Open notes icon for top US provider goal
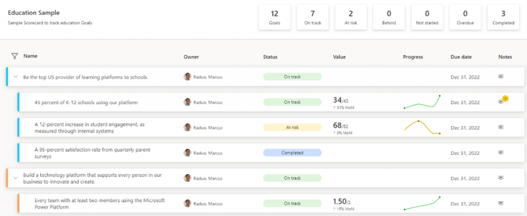Screen dimensions: 527x216 (500, 77)
